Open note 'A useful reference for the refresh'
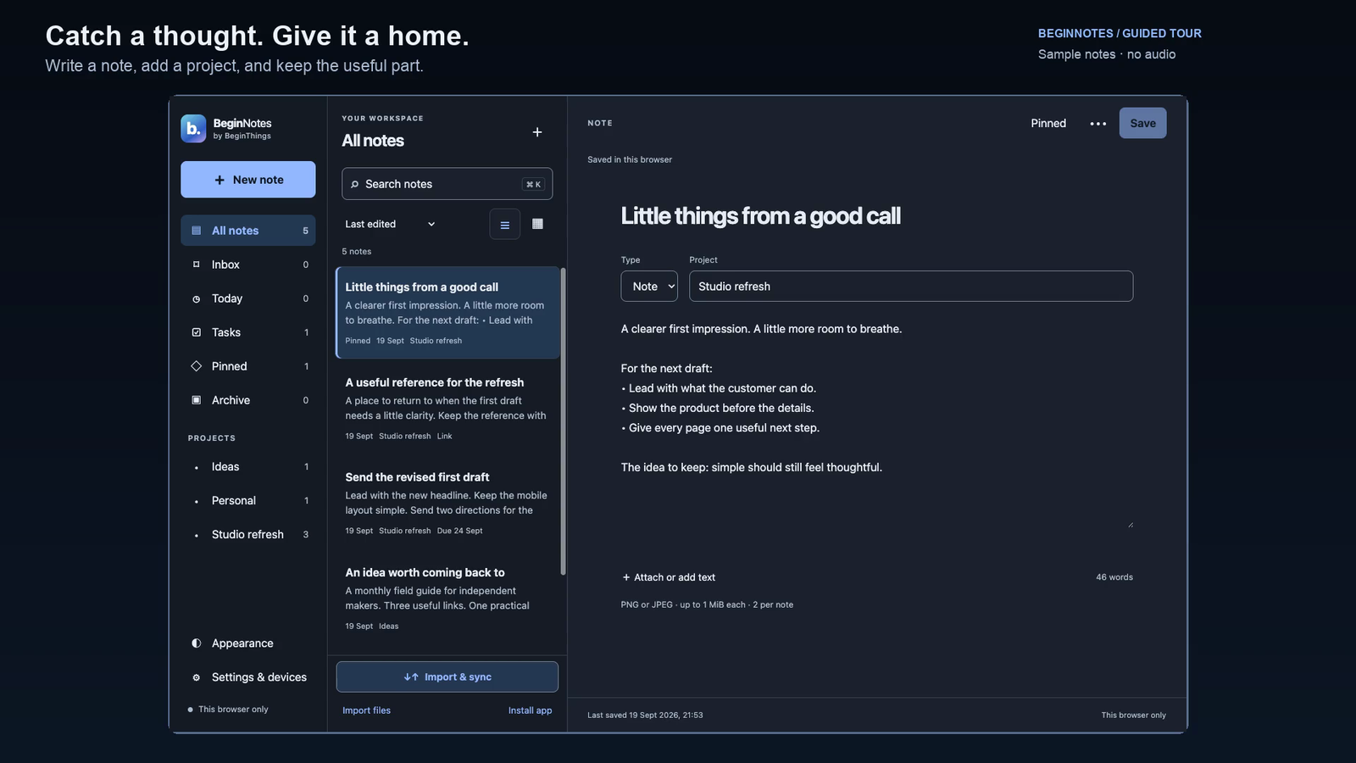This screenshot has width=1356, height=763. click(447, 409)
